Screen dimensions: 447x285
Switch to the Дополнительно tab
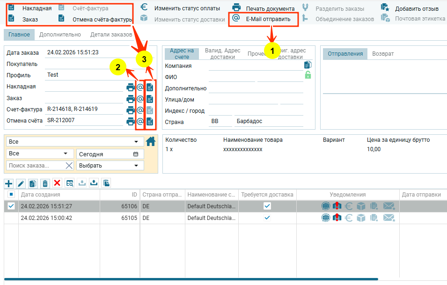tap(60, 35)
